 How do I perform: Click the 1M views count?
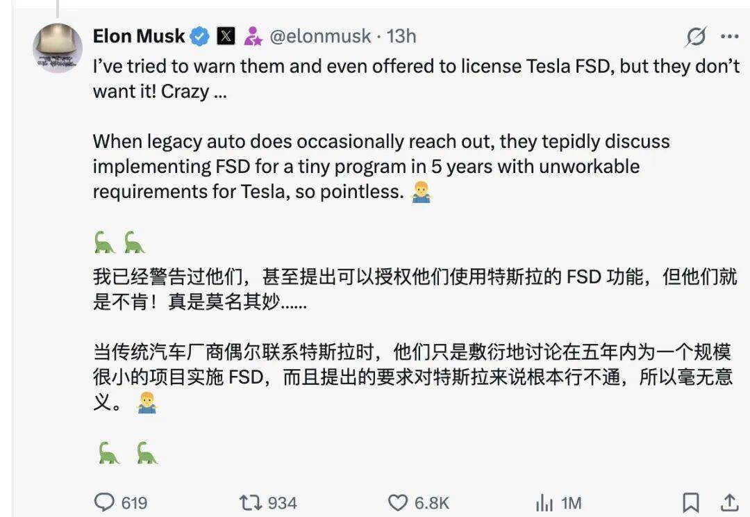click(571, 502)
